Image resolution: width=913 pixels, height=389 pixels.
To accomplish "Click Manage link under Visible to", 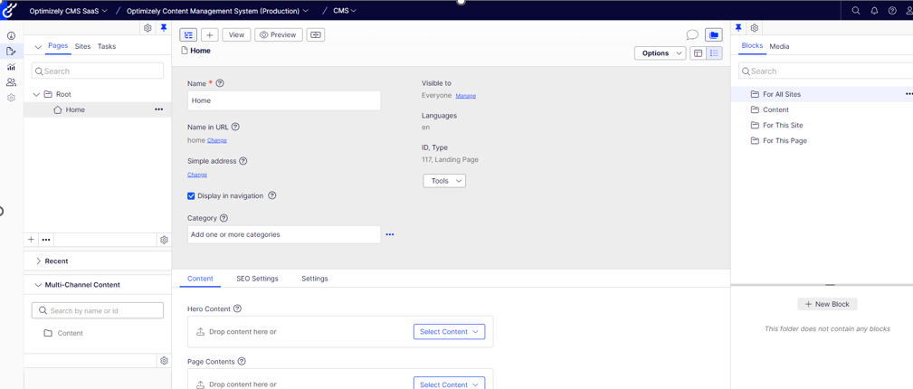I will (x=465, y=96).
